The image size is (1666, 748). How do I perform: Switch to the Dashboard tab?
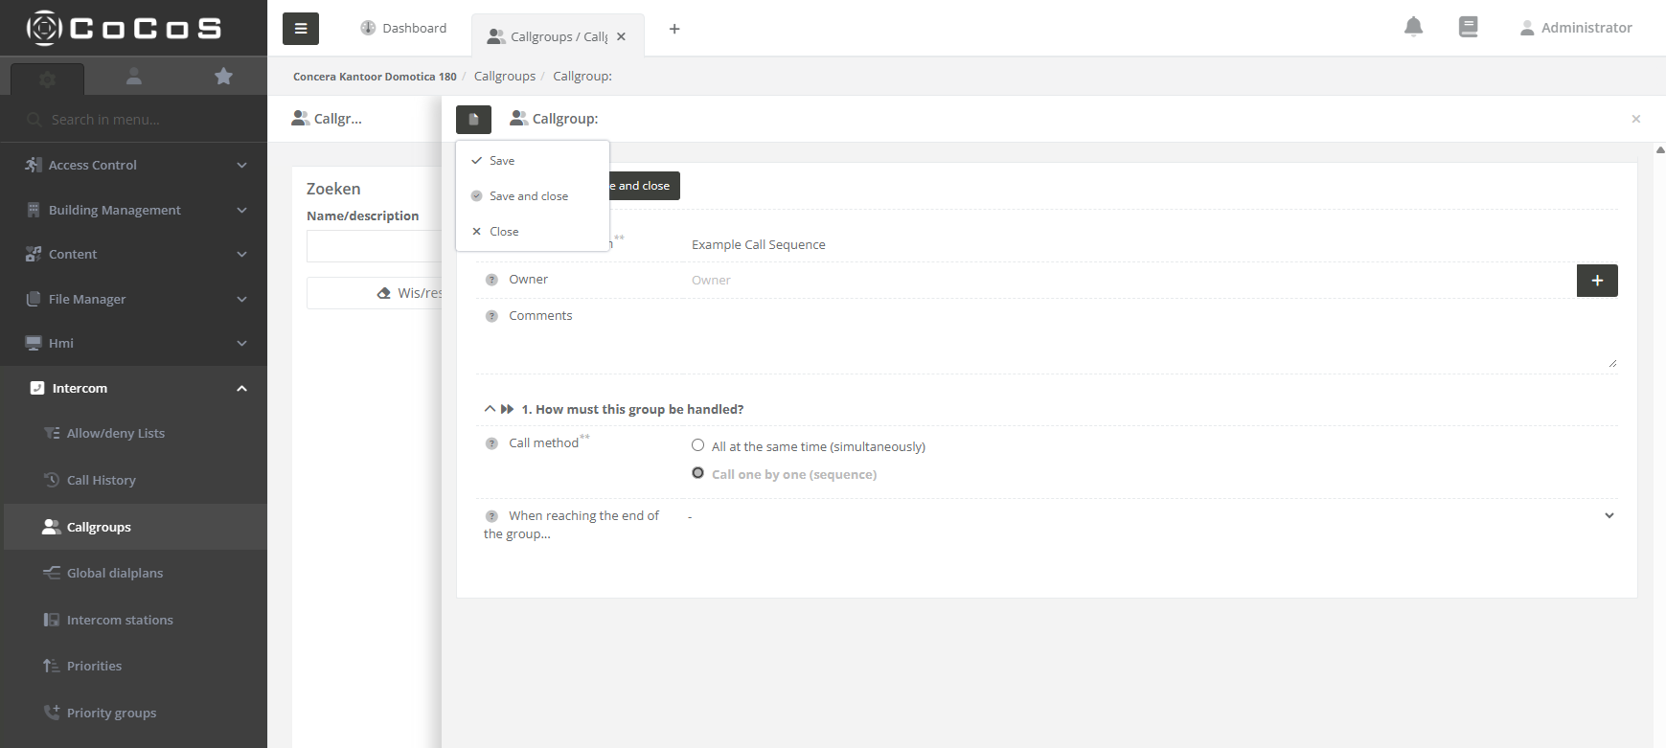click(403, 29)
